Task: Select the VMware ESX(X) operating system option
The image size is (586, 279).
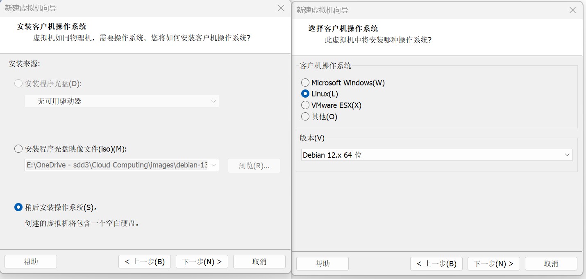Action: click(305, 105)
